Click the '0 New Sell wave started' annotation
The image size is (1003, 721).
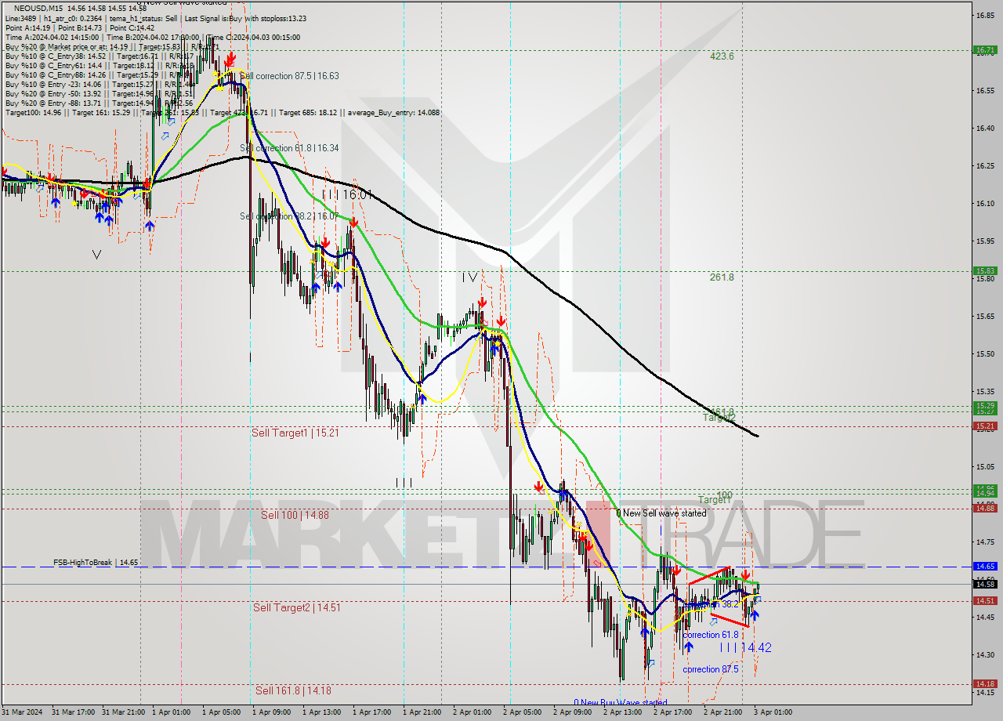[661, 513]
